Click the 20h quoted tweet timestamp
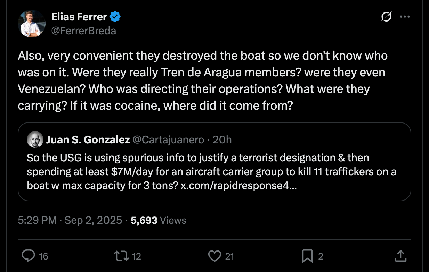Screen dimensions: 429x272 click(222, 140)
